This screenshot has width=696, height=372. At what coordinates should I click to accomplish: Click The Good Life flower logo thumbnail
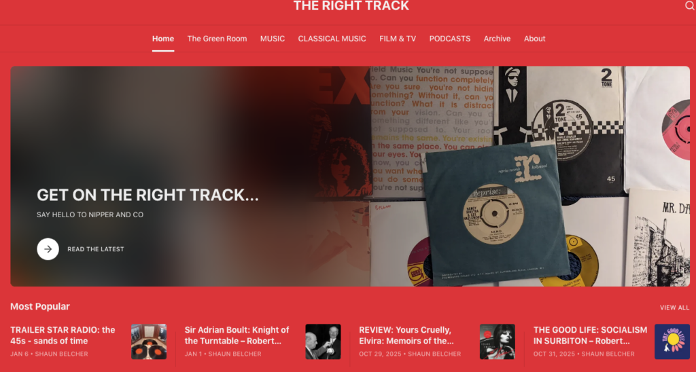(x=672, y=341)
